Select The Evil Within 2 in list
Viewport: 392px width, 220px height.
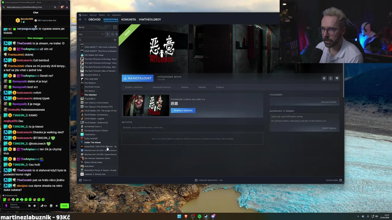[x=92, y=75]
